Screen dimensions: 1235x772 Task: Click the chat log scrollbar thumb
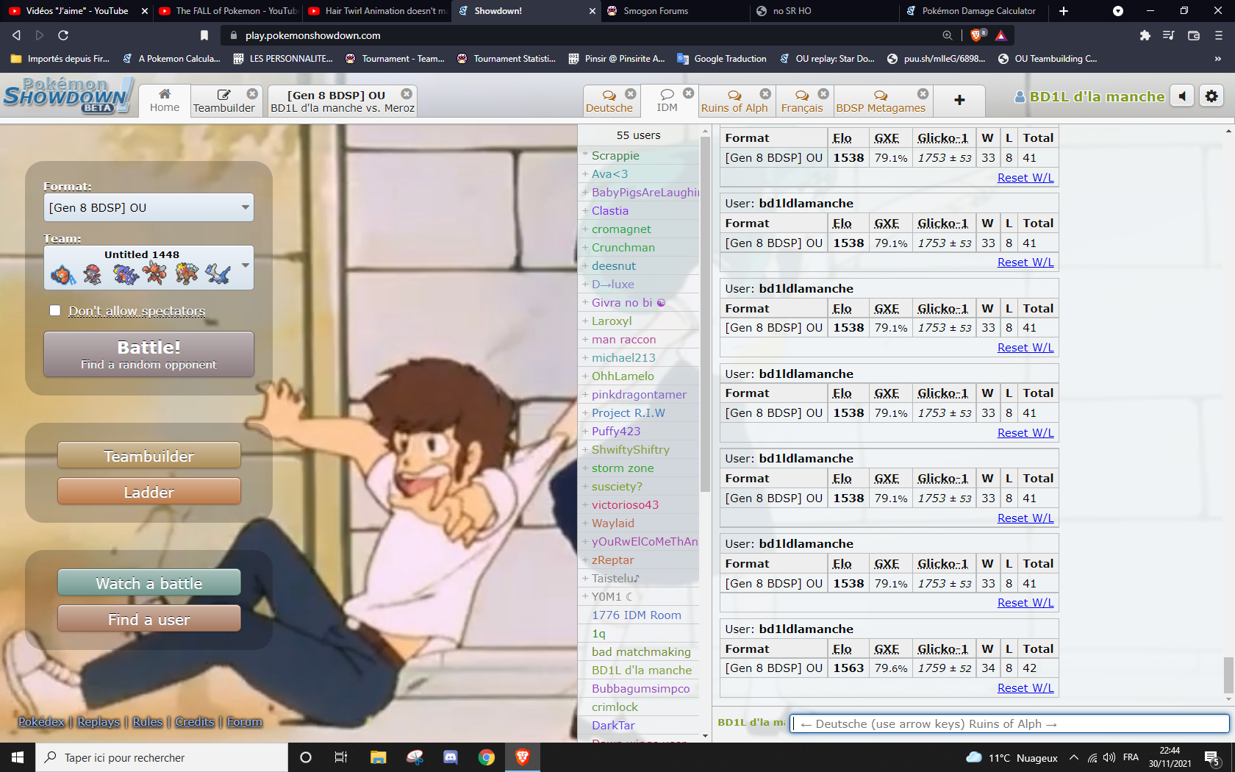click(x=1228, y=675)
